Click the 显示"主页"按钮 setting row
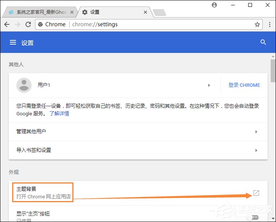Image resolution: width=276 pixels, height=222 pixels. (138, 214)
